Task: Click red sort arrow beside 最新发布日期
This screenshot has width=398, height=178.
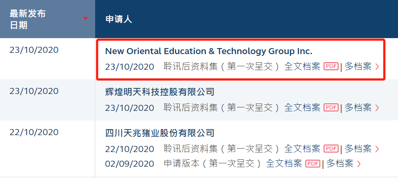Action: point(86,19)
